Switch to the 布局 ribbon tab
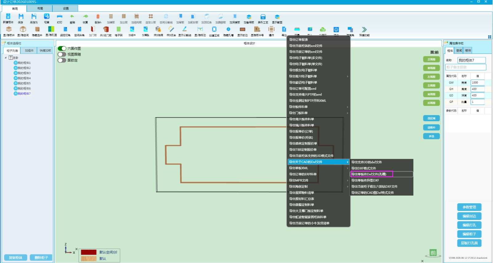 click(40, 9)
